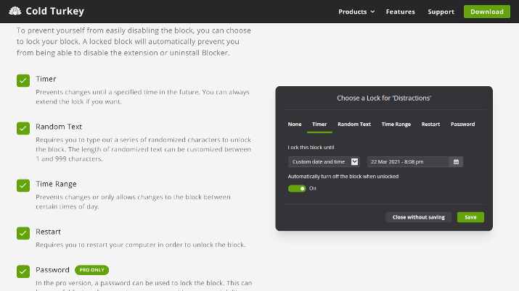Screen dimensions: 519x291
Task: Switch to the Random Text tab
Action: click(354, 125)
